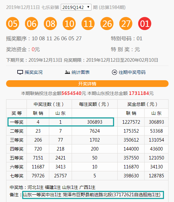Click the orange ball numbered 06
Image resolution: width=174 pixels, height=202 pixels.
(x=31, y=24)
